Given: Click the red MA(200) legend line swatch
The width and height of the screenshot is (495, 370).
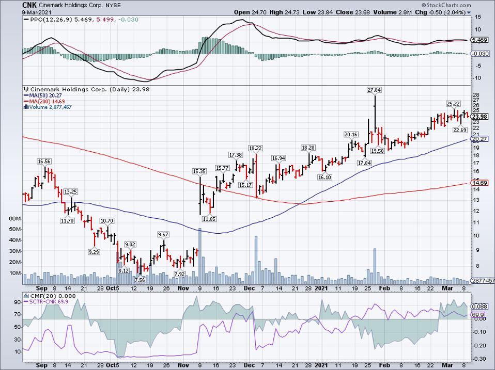Looking at the screenshot, I should pos(26,101).
